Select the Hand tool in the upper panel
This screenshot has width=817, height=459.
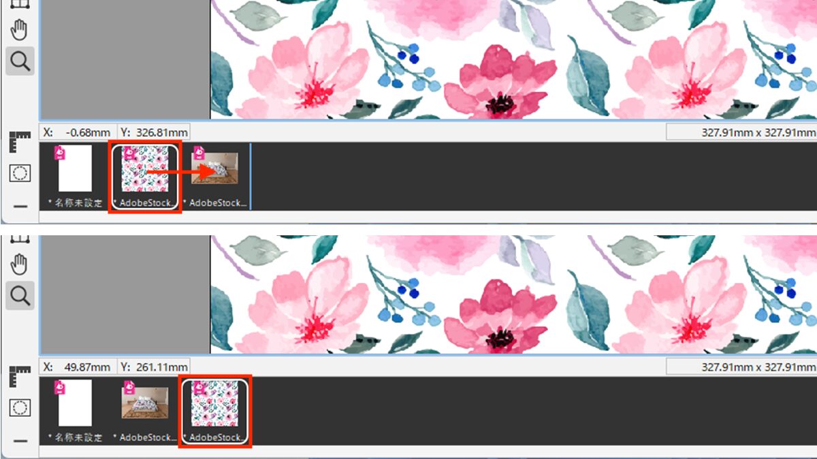point(20,29)
